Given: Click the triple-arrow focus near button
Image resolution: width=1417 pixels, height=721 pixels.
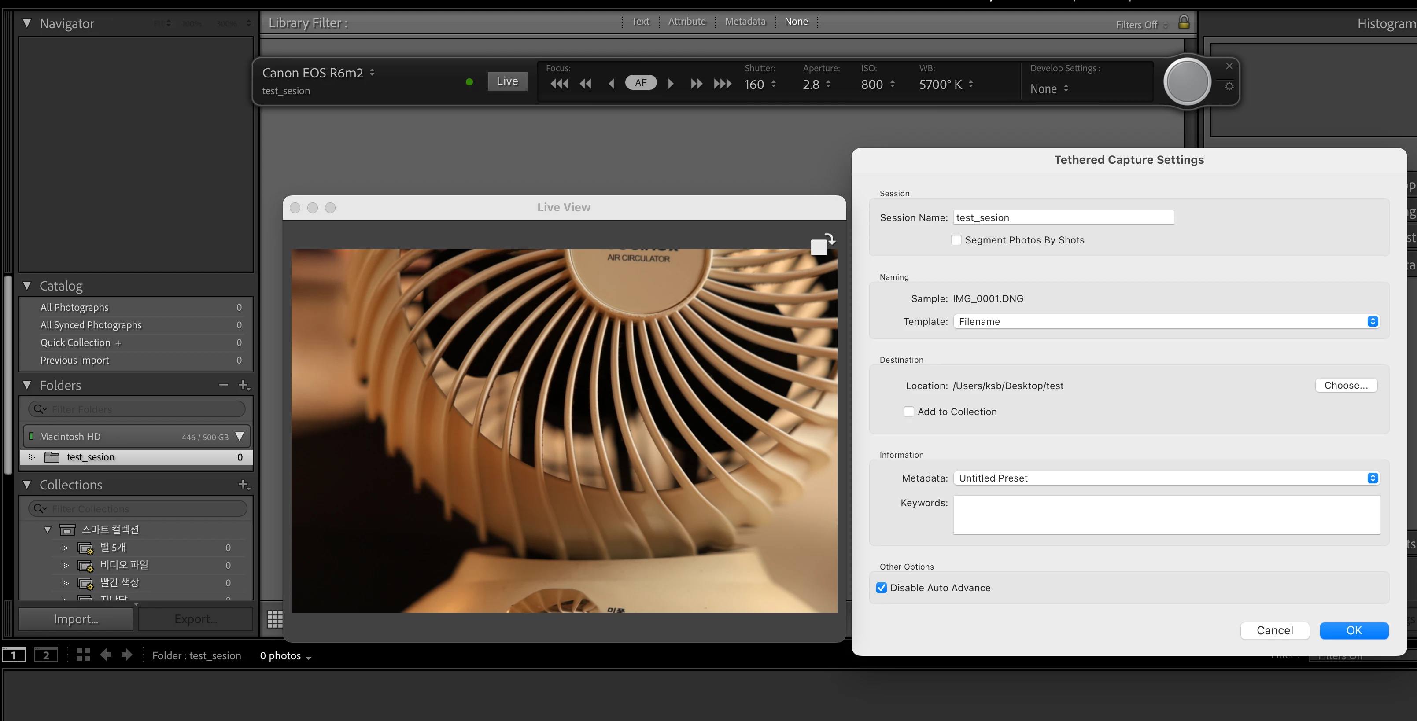Looking at the screenshot, I should click(559, 84).
